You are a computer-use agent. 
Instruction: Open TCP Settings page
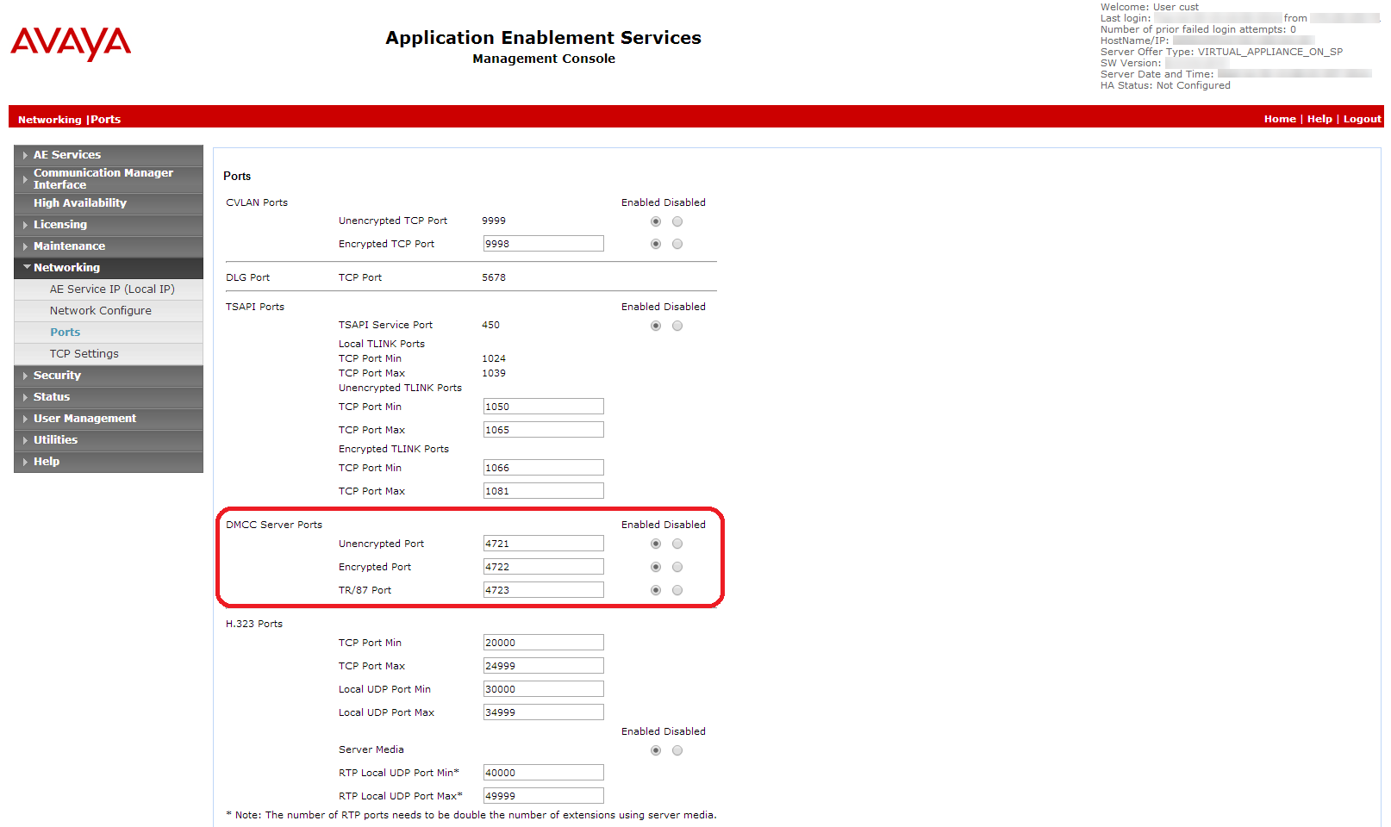(109, 354)
